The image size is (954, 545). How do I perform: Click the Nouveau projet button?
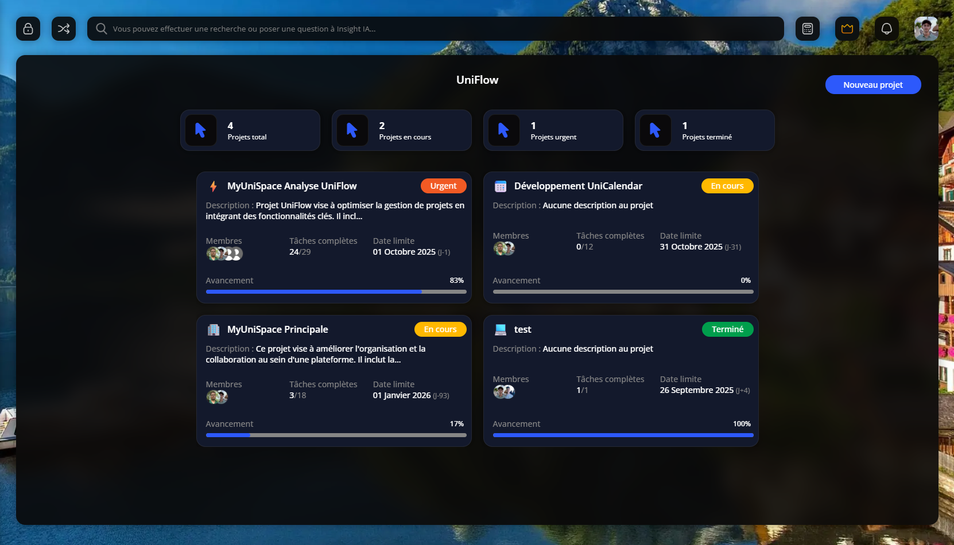[x=872, y=85]
